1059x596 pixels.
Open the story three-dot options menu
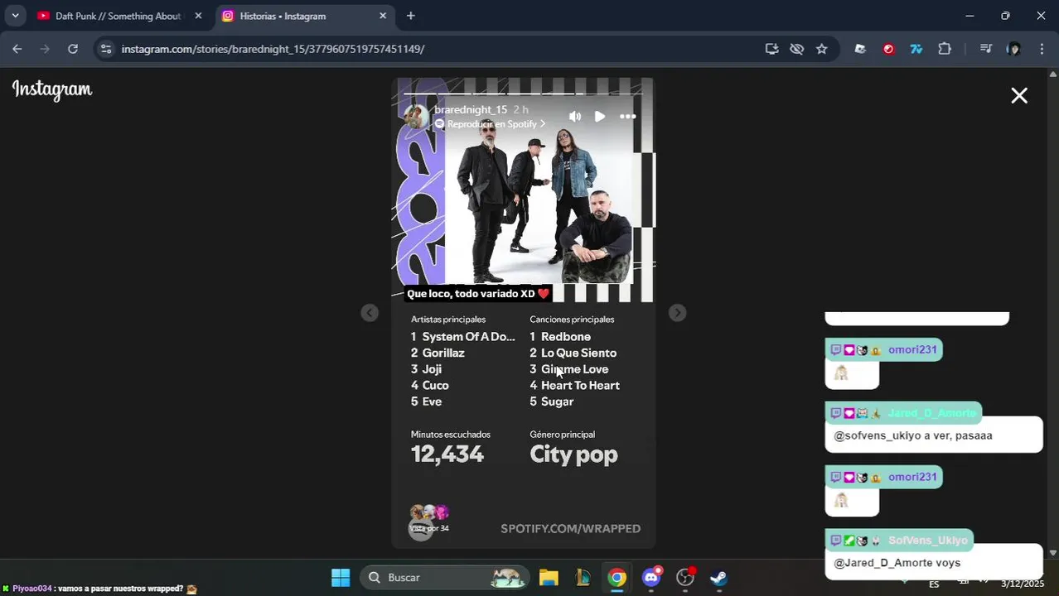pyautogui.click(x=628, y=117)
